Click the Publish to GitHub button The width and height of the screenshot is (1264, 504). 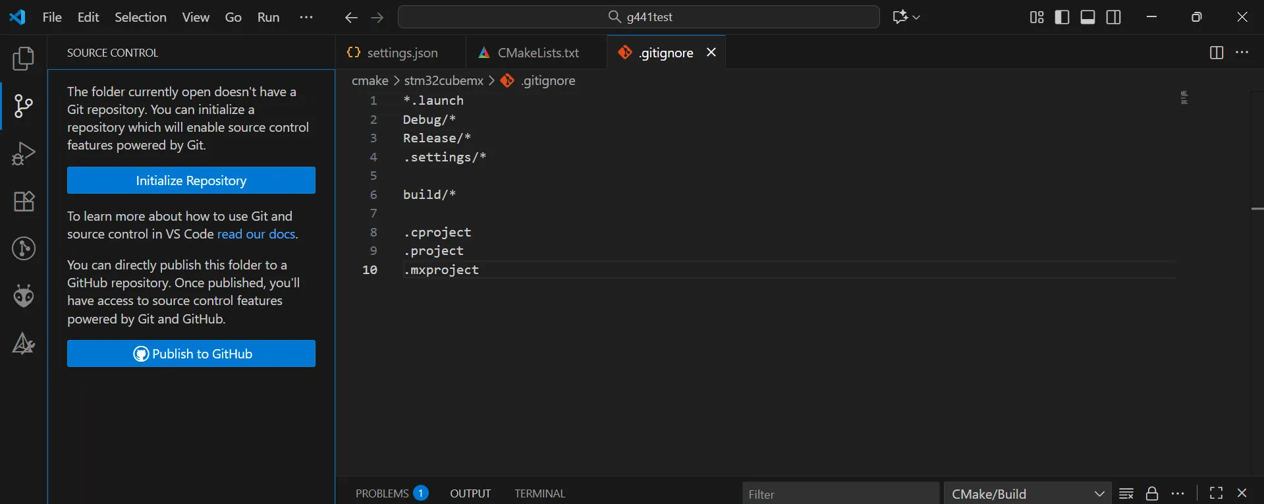click(191, 354)
